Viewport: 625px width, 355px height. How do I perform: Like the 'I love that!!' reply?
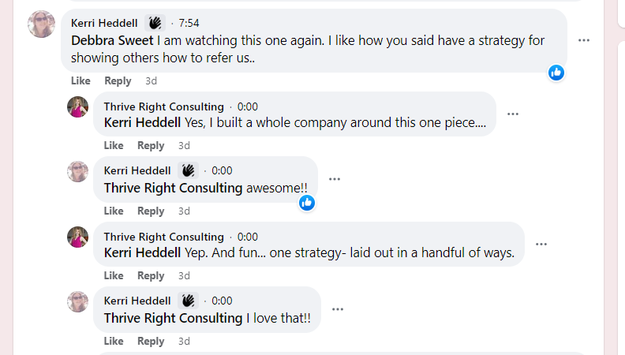click(114, 341)
